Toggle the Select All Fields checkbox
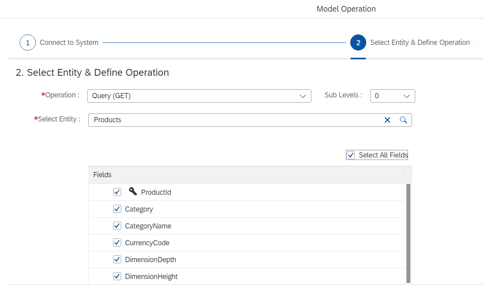 (351, 155)
